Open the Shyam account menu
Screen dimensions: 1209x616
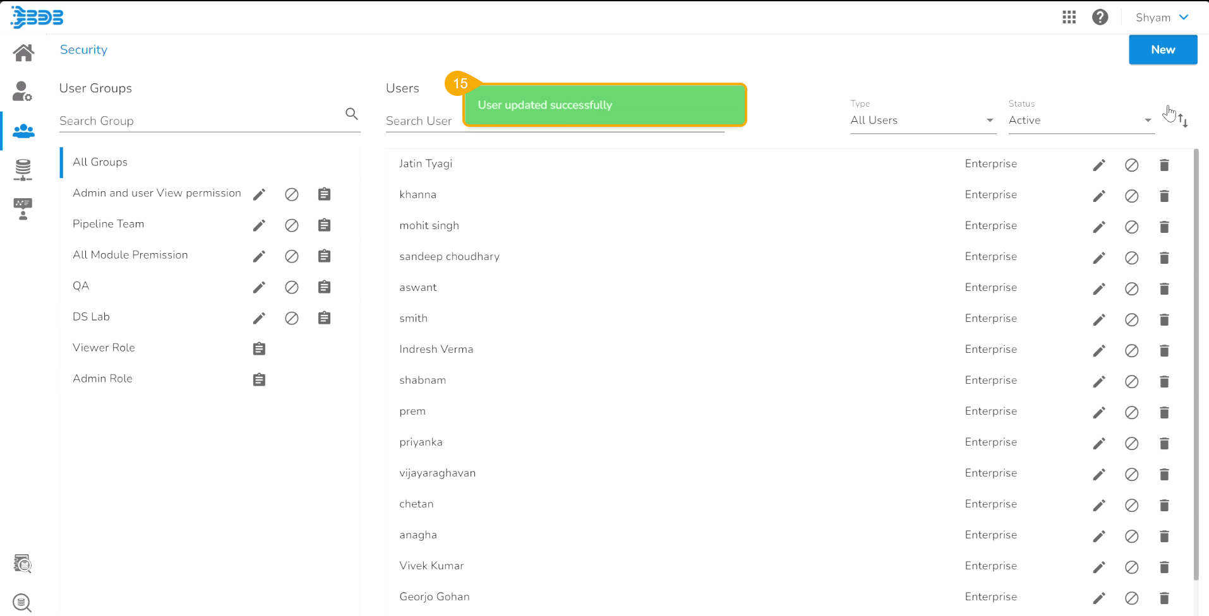1162,18
